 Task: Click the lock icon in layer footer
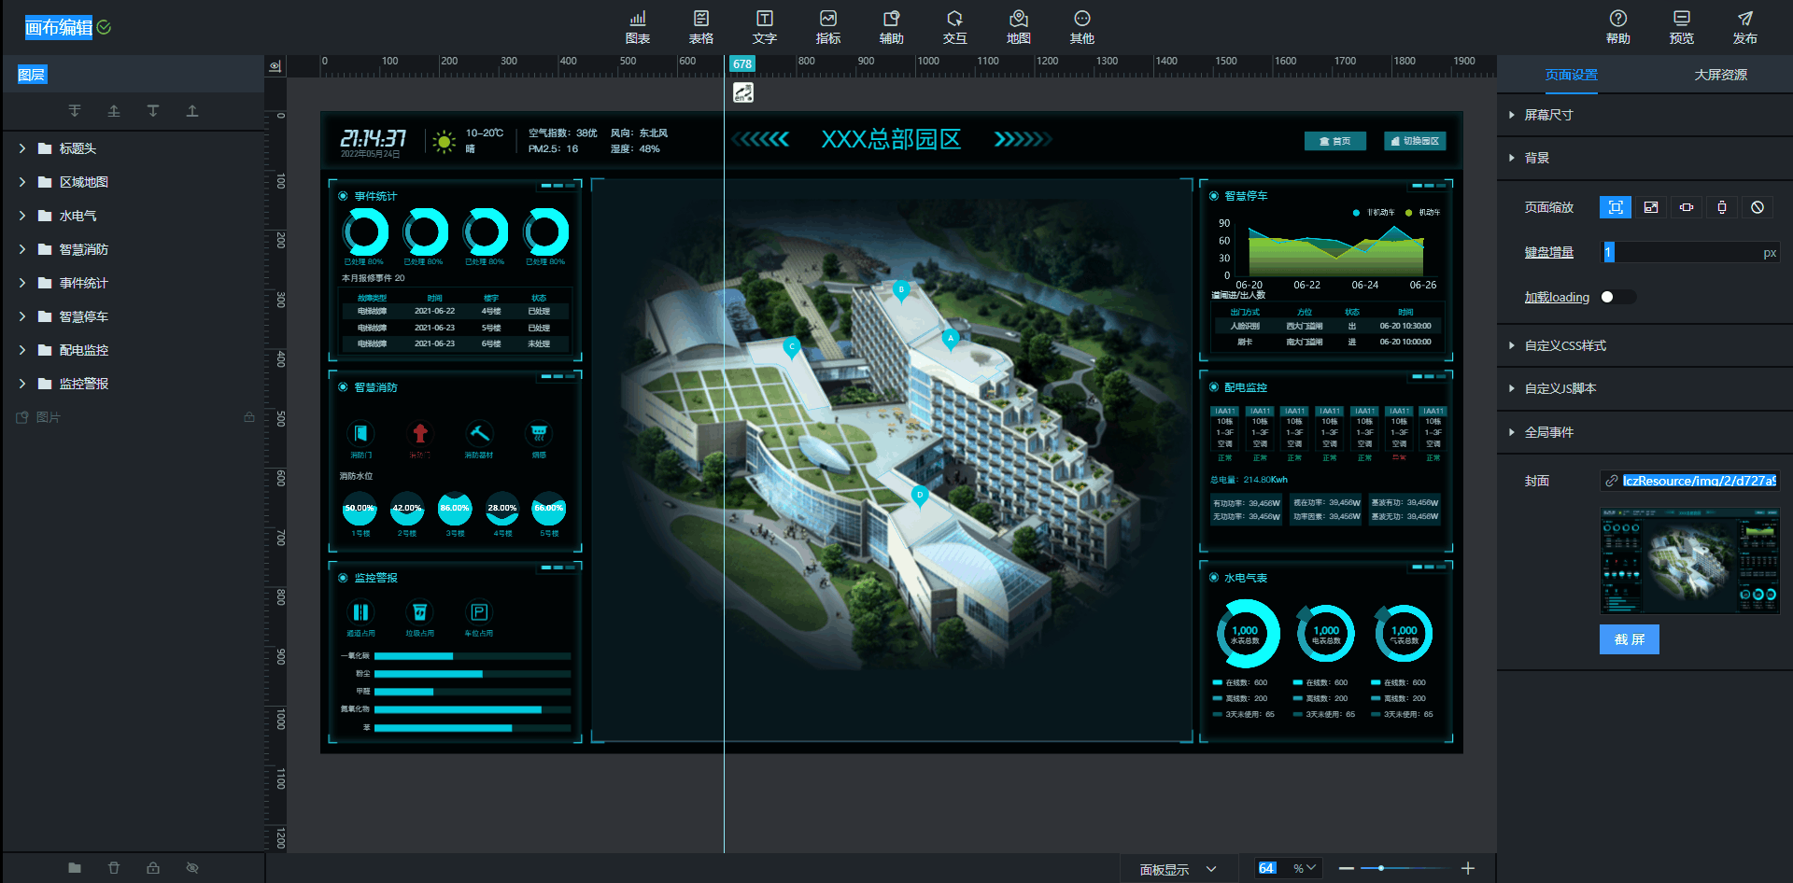pos(153,868)
